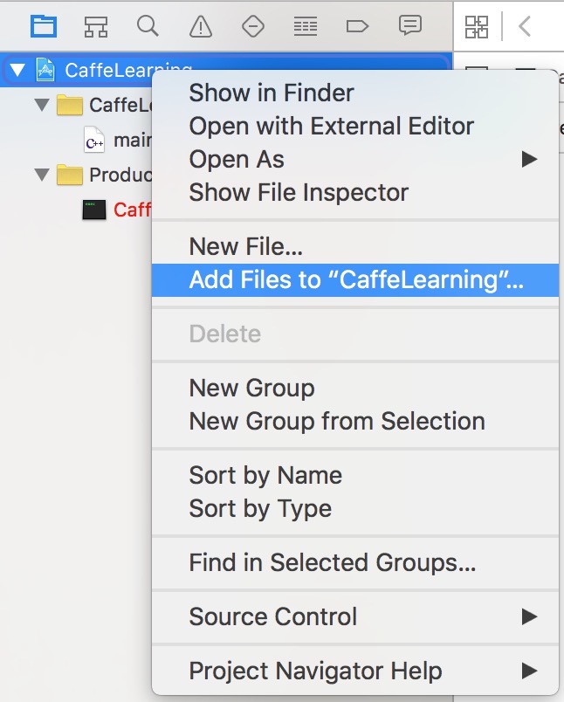Open the related items grid icon

click(477, 27)
